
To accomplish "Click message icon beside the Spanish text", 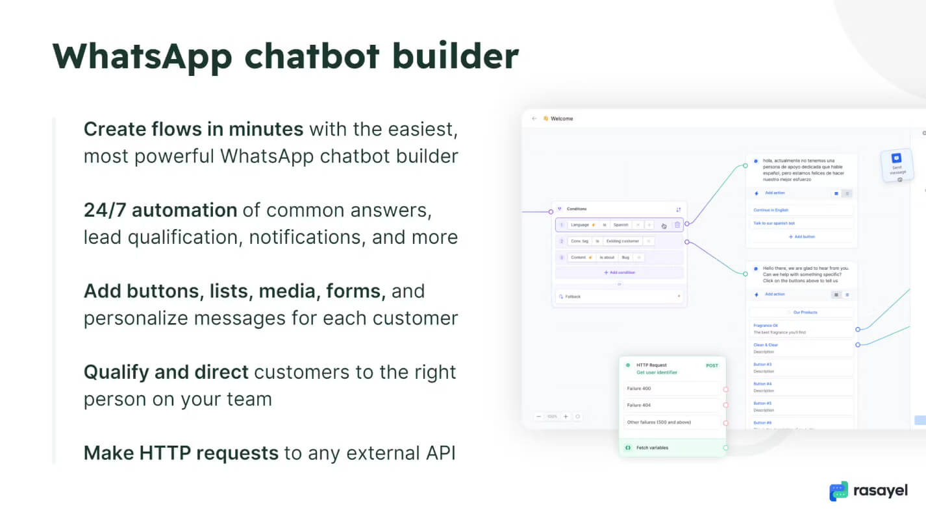I will coord(756,160).
